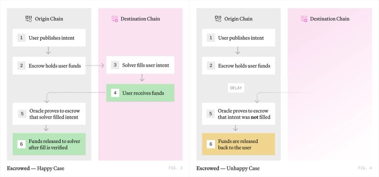Click the dotted arrow pointing to Solver fills user intent
Screen dimensions: 379x177
coord(95,65)
